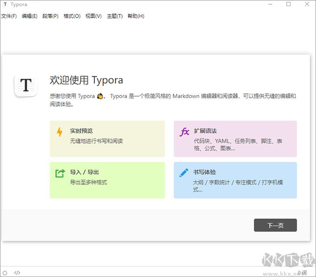Click the blue pencil 书写体验 icon
This screenshot has height=277, width=316.
point(184,173)
